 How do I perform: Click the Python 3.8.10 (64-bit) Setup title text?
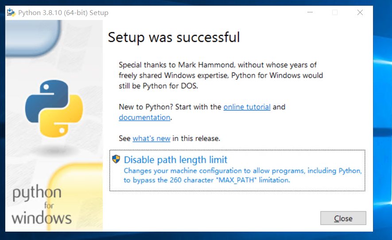tap(63, 13)
